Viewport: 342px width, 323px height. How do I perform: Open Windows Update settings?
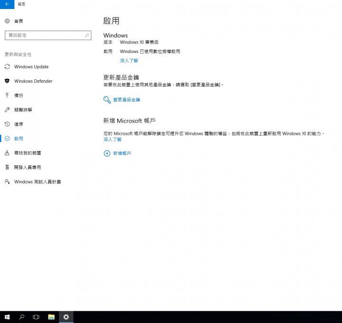(31, 67)
